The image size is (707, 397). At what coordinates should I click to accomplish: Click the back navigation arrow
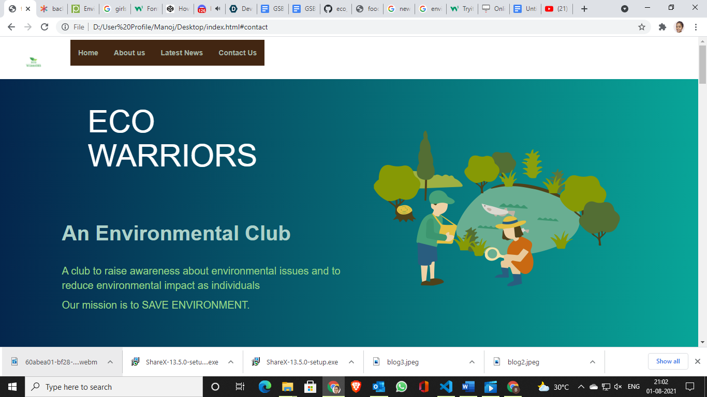pos(11,27)
